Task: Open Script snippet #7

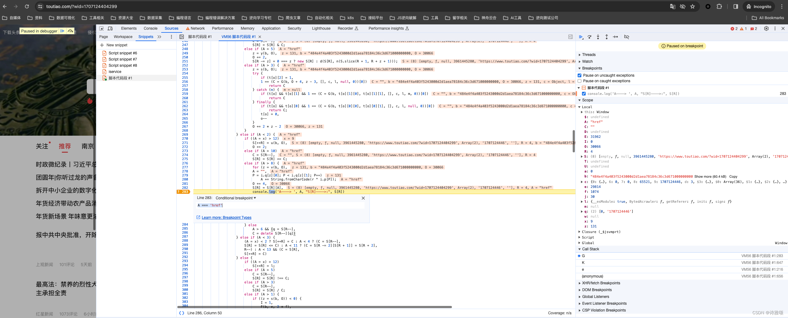Action: (x=123, y=59)
